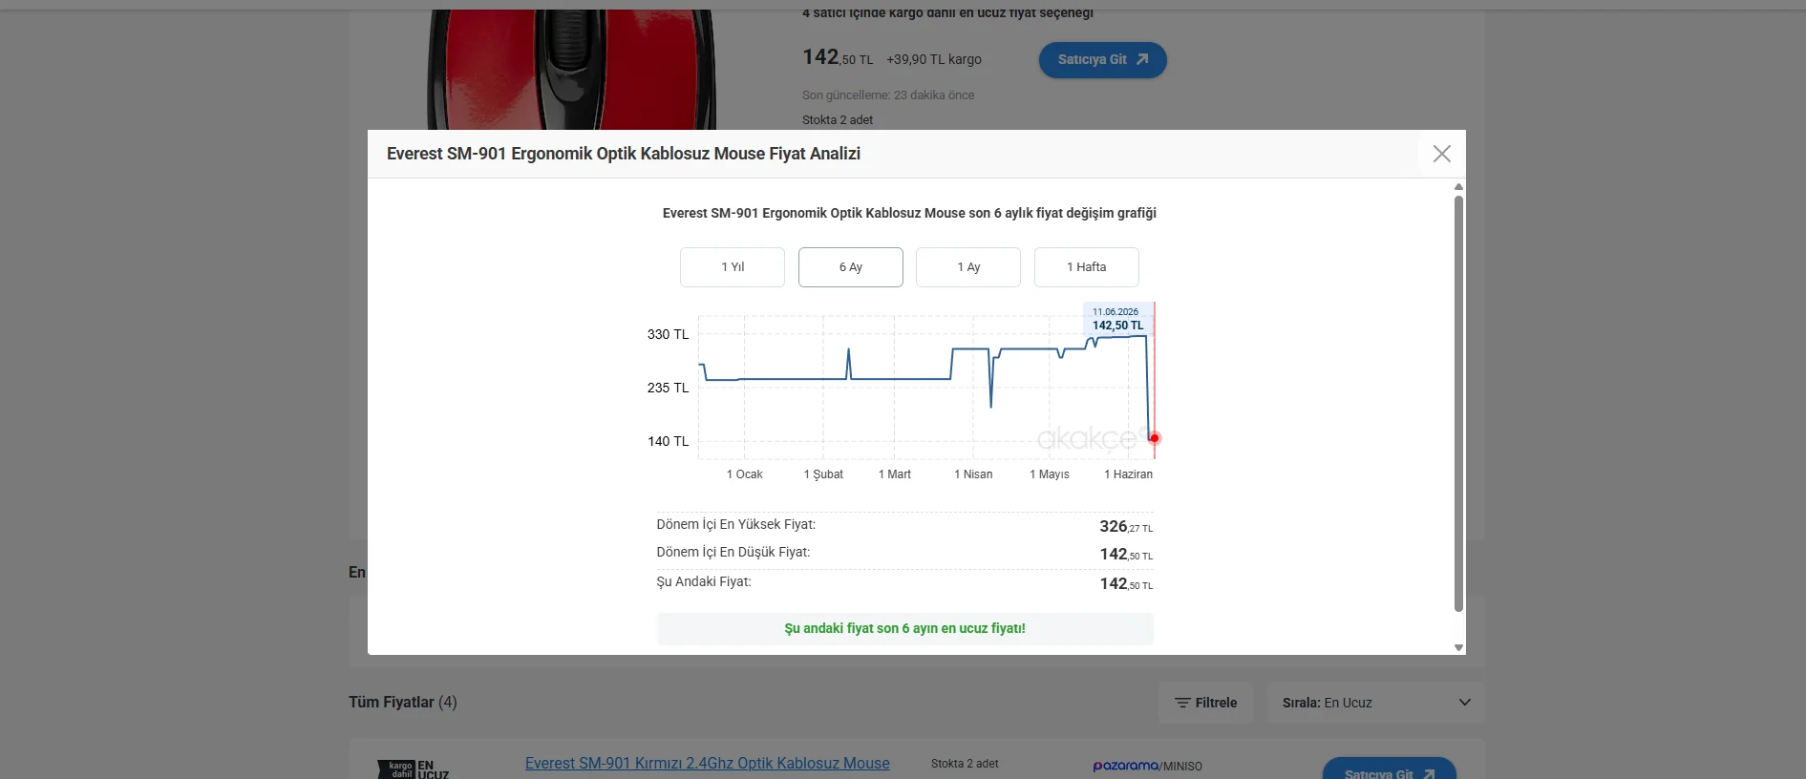Click the red current-price point on chart
The height and width of the screenshot is (779, 1806).
pyautogui.click(x=1155, y=438)
